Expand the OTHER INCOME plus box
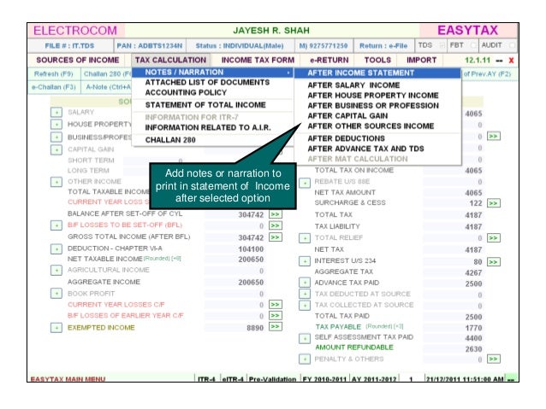Screen dimensions: 546x409 tap(56, 182)
